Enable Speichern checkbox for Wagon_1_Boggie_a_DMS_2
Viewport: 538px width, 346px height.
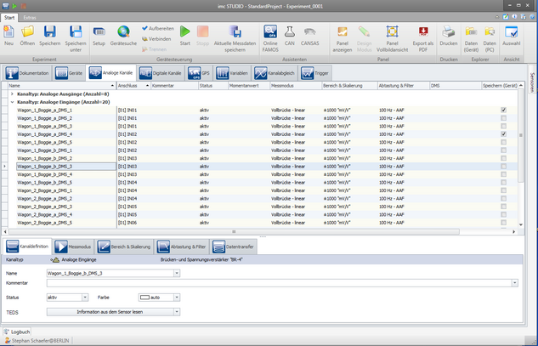pyautogui.click(x=504, y=118)
